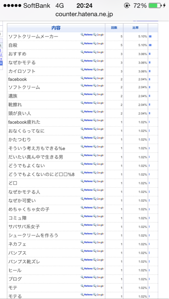Screen dimensions: 169x299
Task: Open Google search for おなくらってなに
Action: pyautogui.click(x=98, y=129)
